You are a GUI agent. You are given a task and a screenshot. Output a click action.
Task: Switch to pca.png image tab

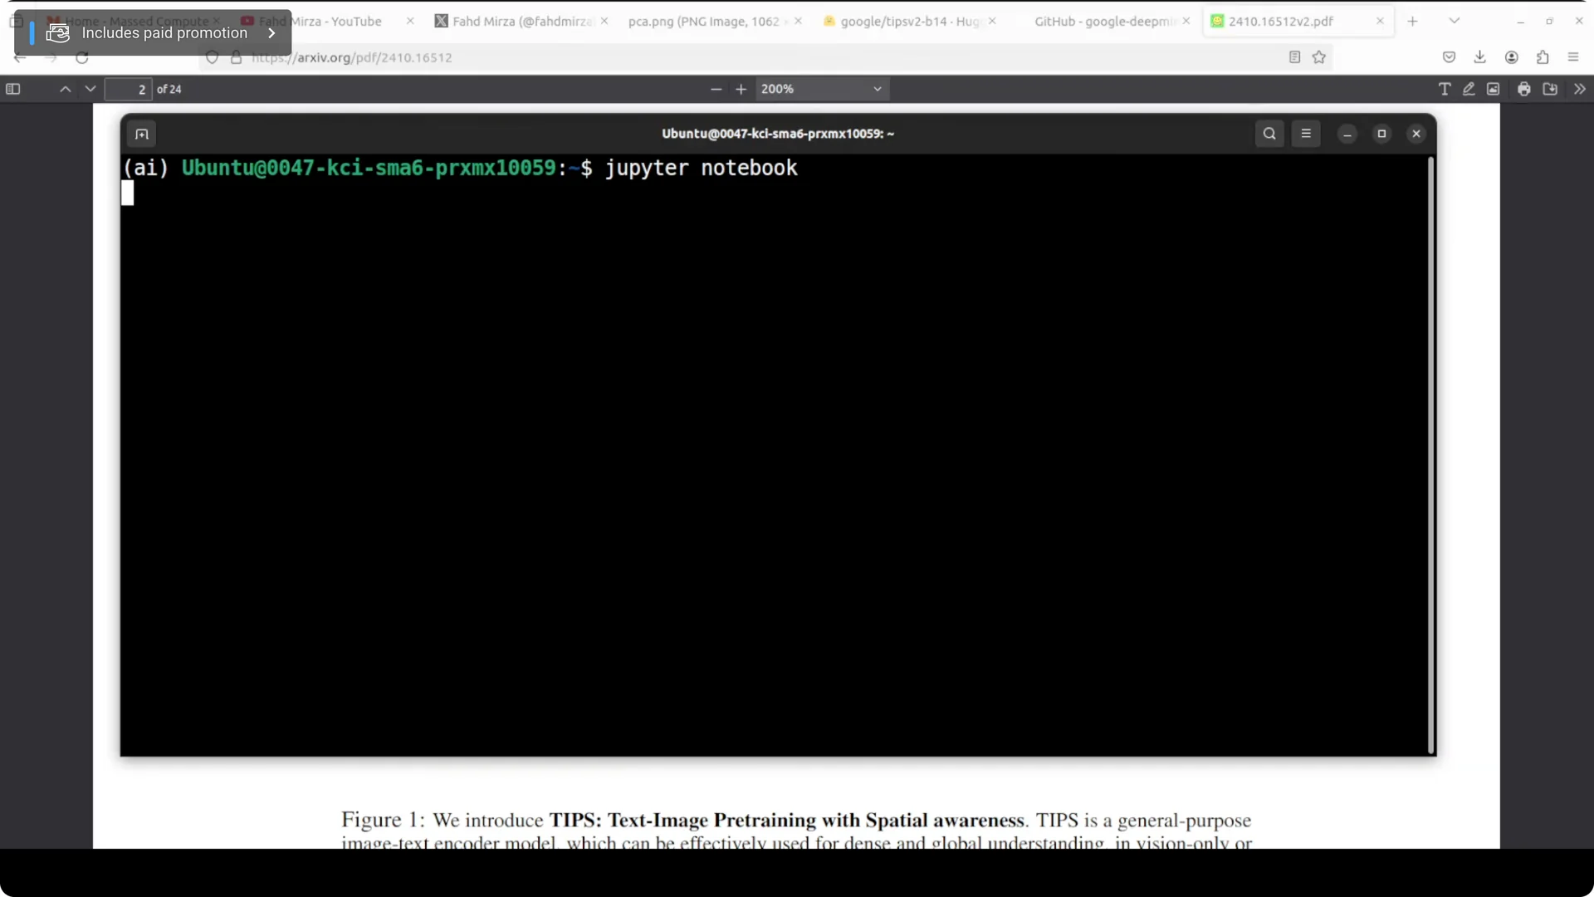coord(703,21)
